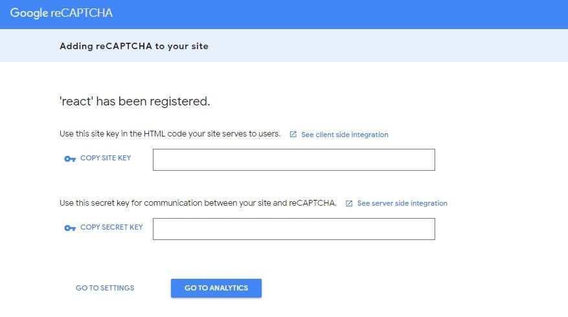568x317 pixels.
Task: Click the Google wordmark in the header
Action: tap(29, 13)
